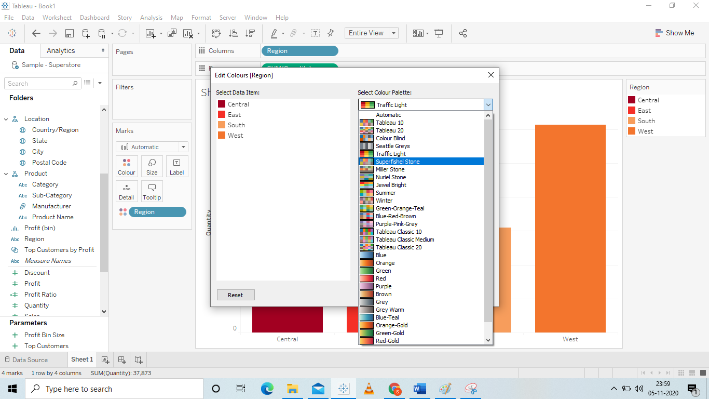The width and height of the screenshot is (709, 399).
Task: Open the Worksheet menu
Action: coord(57,18)
